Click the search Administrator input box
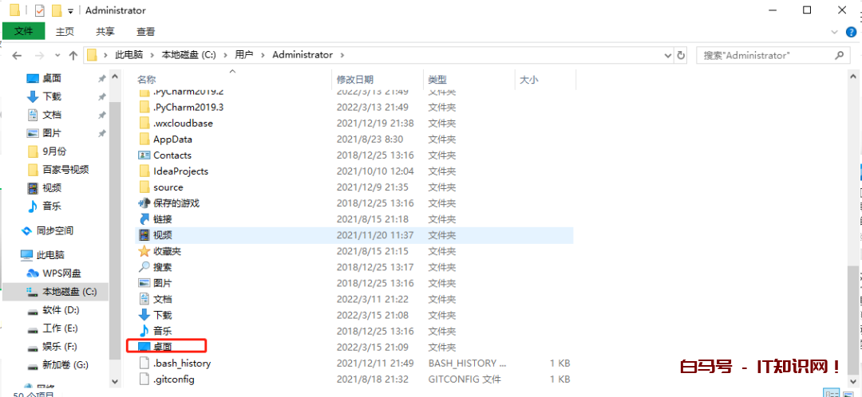Screen dimensions: 862x397 point(765,55)
